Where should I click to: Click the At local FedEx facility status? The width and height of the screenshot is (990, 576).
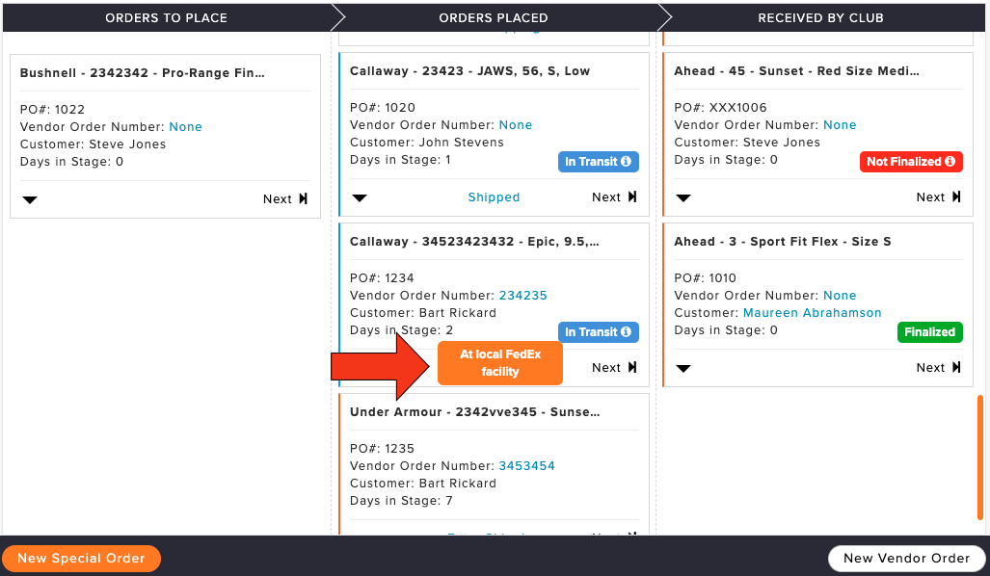(500, 363)
